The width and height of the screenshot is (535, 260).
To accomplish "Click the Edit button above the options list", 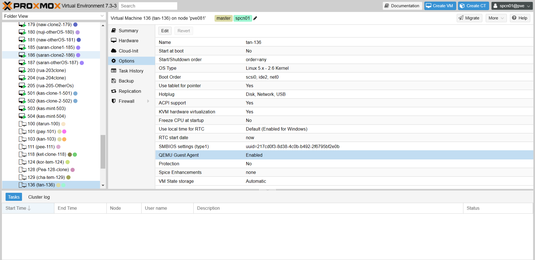I will 165,31.
